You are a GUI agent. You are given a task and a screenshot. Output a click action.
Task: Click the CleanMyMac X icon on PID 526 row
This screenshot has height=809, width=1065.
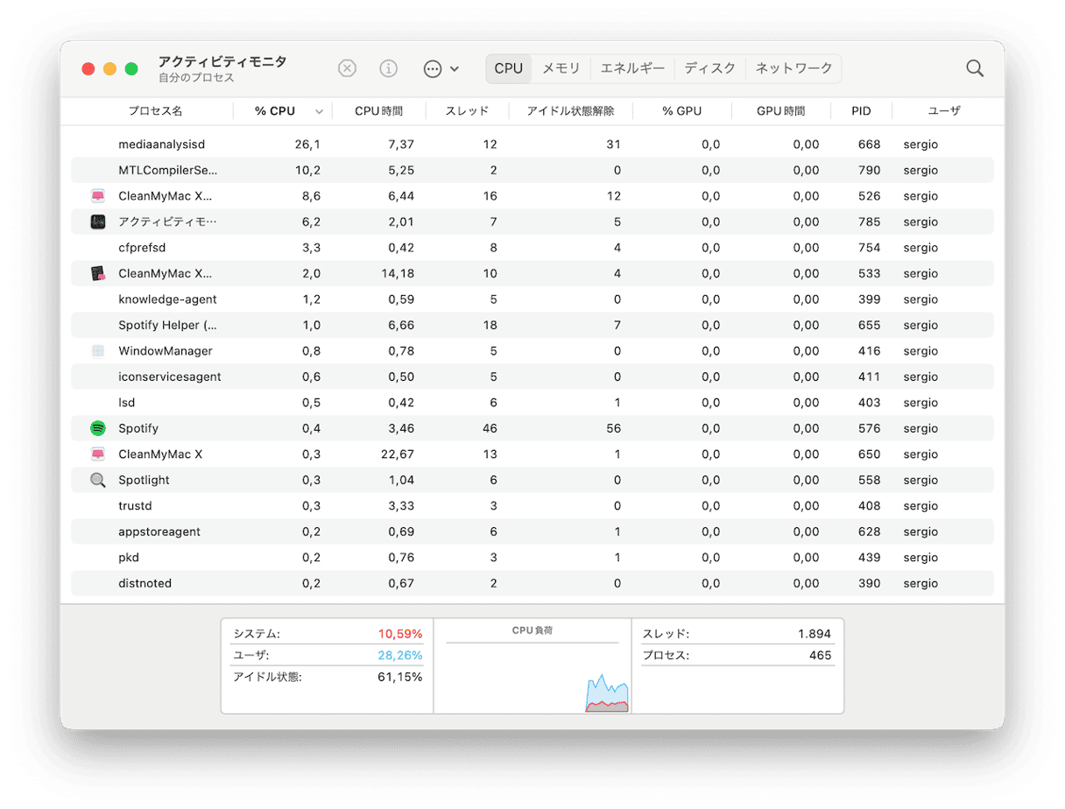click(98, 196)
